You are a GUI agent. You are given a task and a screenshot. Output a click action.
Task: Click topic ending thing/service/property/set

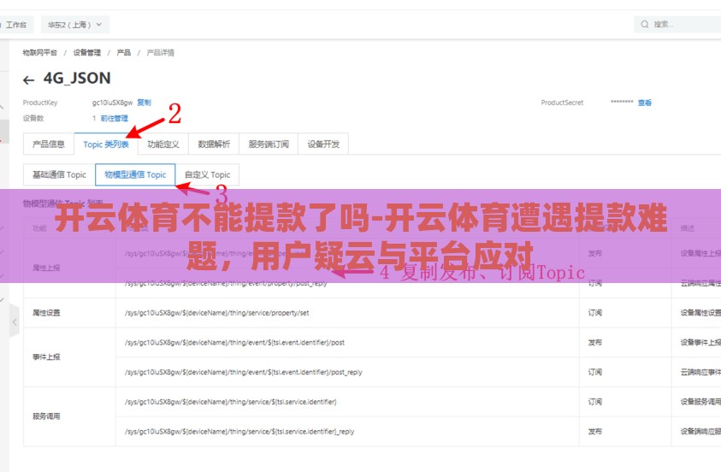coord(216,312)
